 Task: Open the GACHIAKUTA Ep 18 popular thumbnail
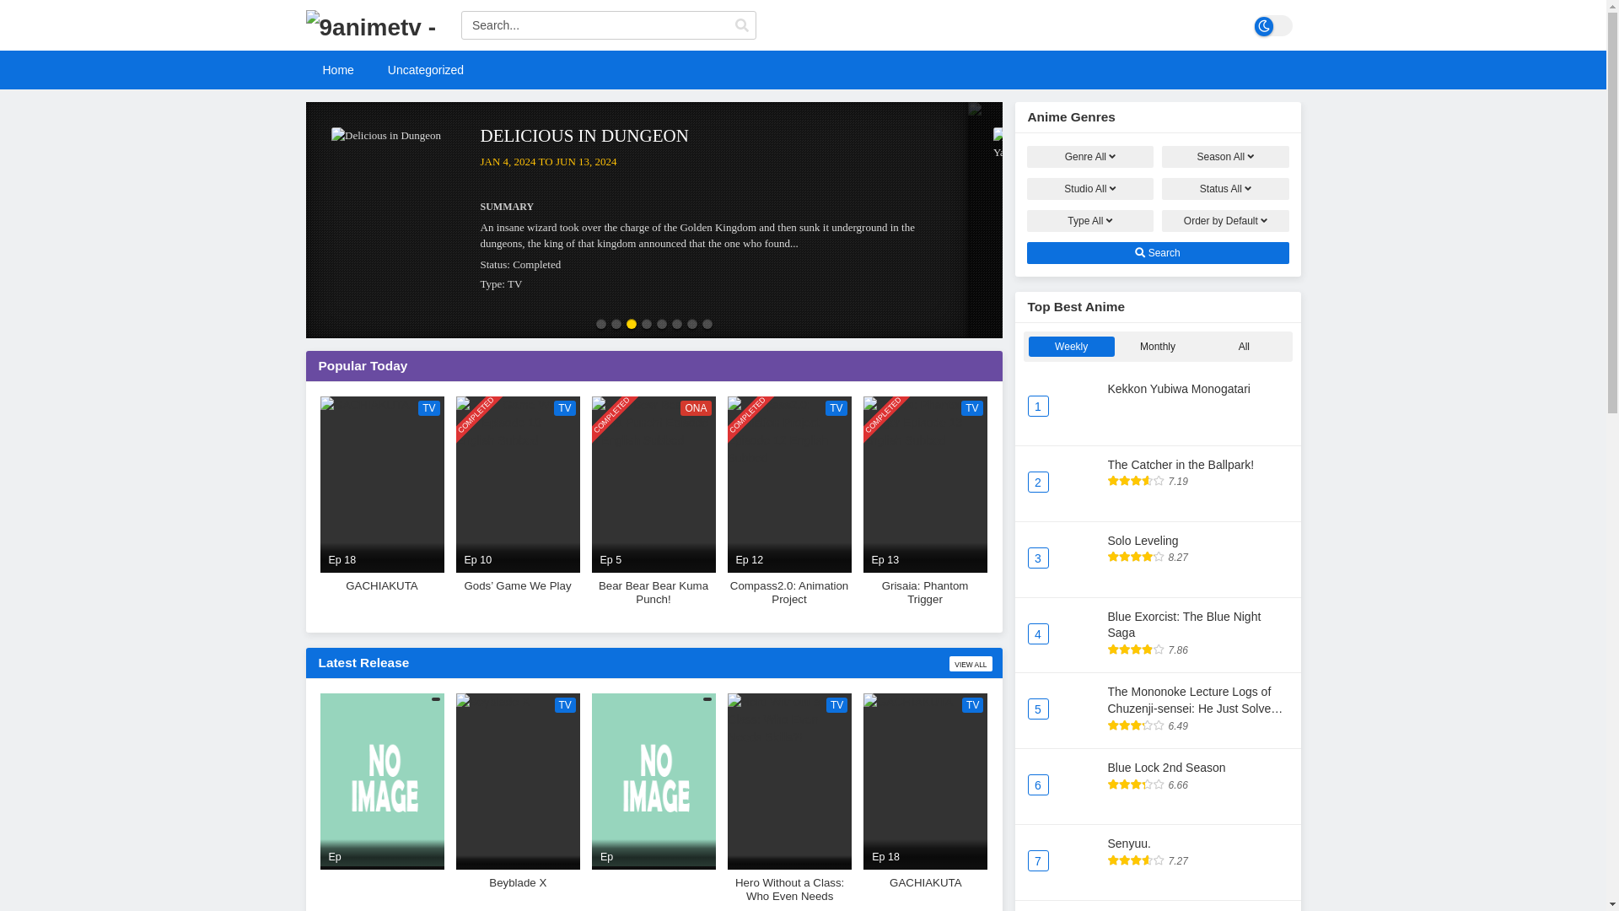point(382,484)
